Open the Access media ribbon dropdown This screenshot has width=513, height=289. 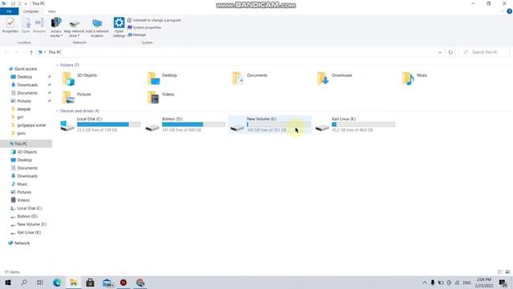[56, 27]
